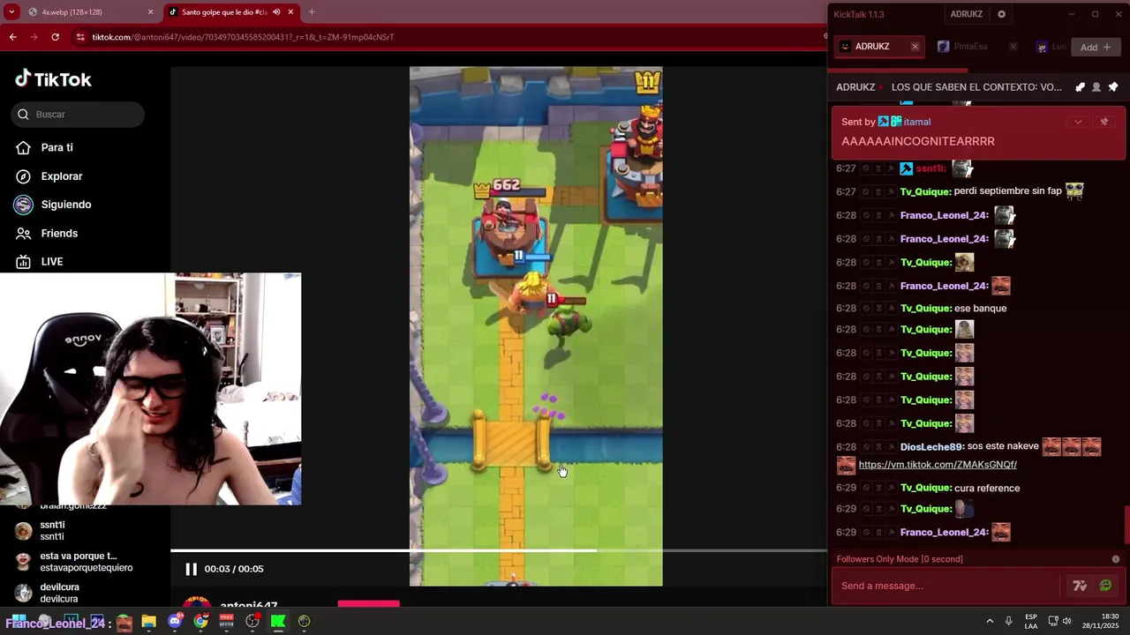
Task: Open the Kick emote picker
Action: [1105, 586]
